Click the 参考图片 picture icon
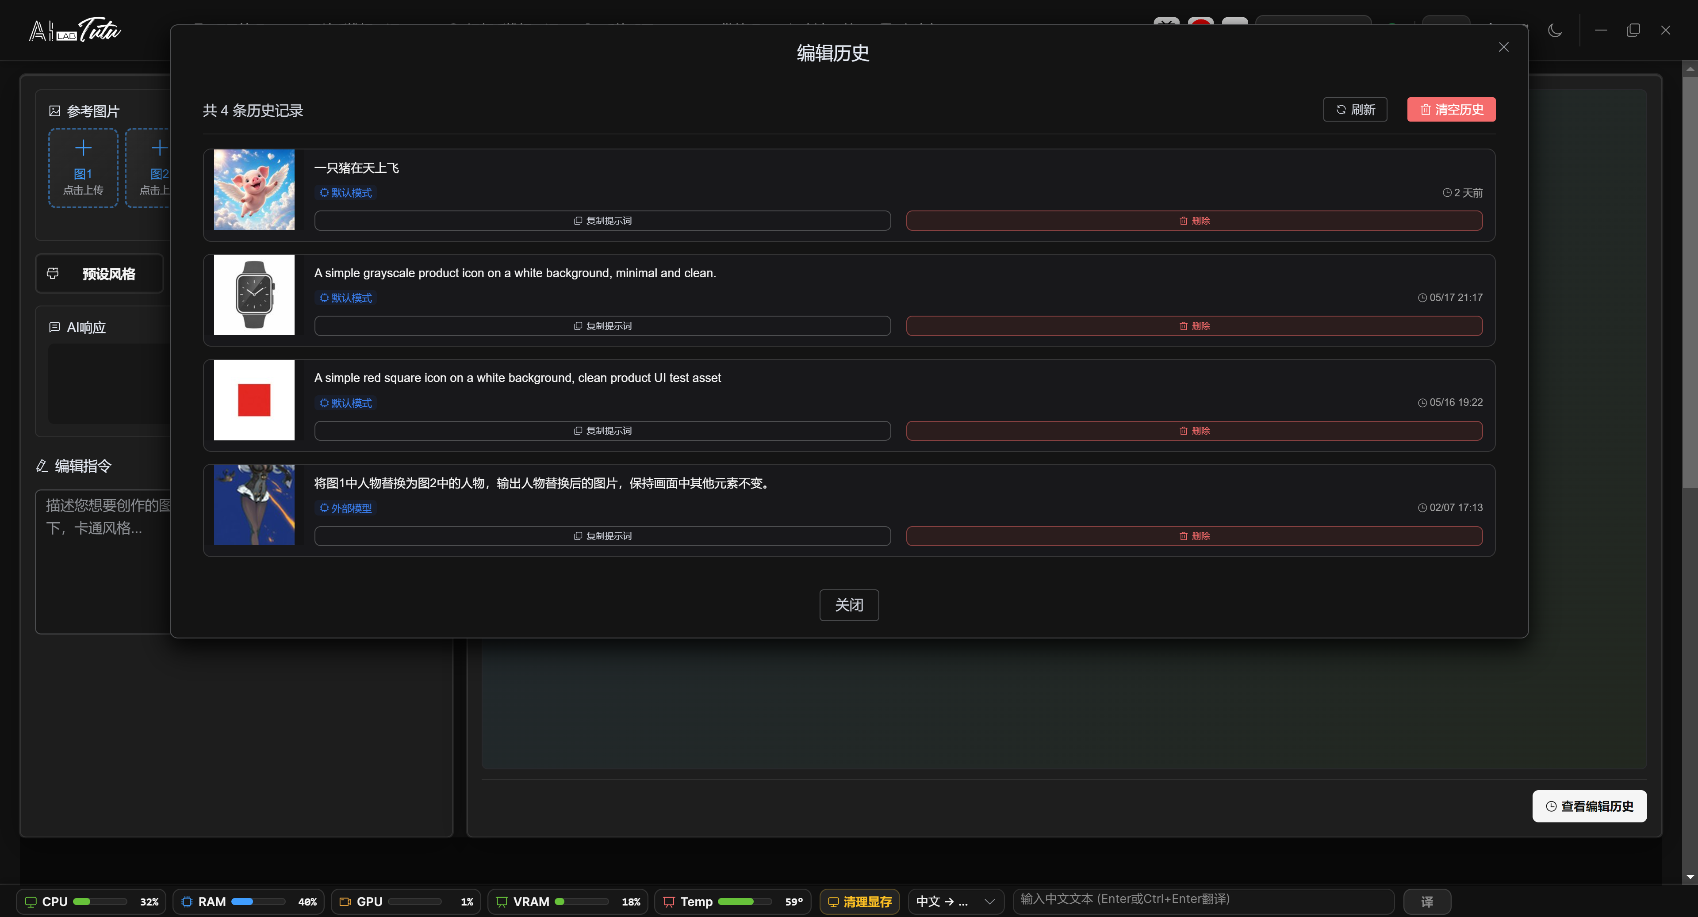 pos(55,111)
